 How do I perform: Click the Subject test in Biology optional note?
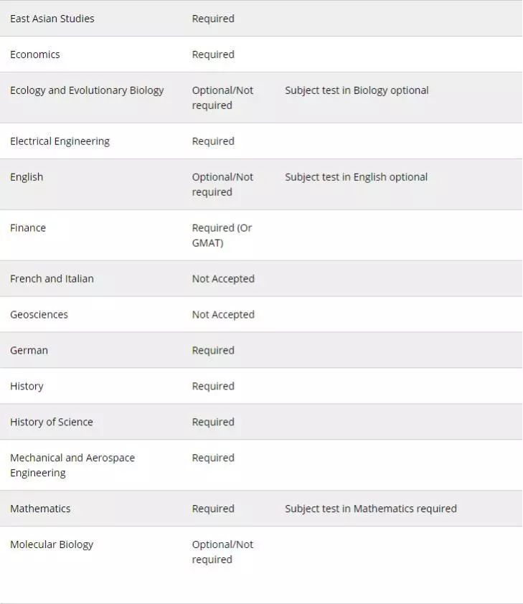(x=357, y=90)
